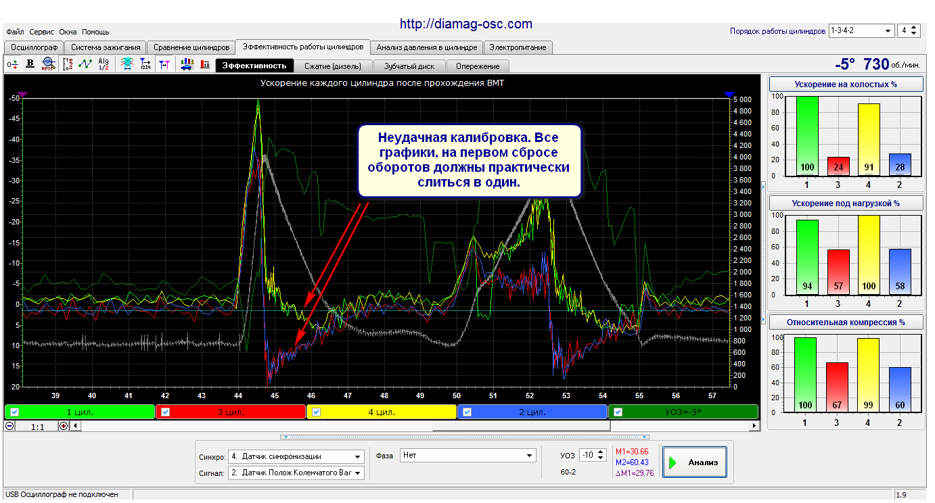Click the yellow bar 91 in Ускорение на холостых
Image resolution: width=935 pixels, height=503 pixels.
tap(868, 140)
